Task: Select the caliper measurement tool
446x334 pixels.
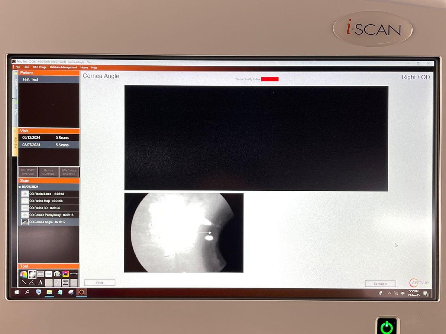Action: coord(74,274)
